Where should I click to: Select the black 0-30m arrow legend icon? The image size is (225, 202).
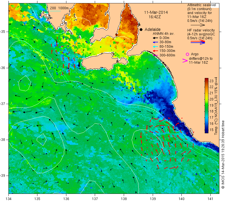pyautogui.click(x=155, y=38)
